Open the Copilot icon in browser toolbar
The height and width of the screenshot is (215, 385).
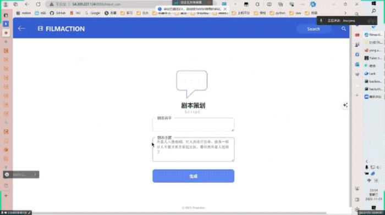click(x=313, y=4)
